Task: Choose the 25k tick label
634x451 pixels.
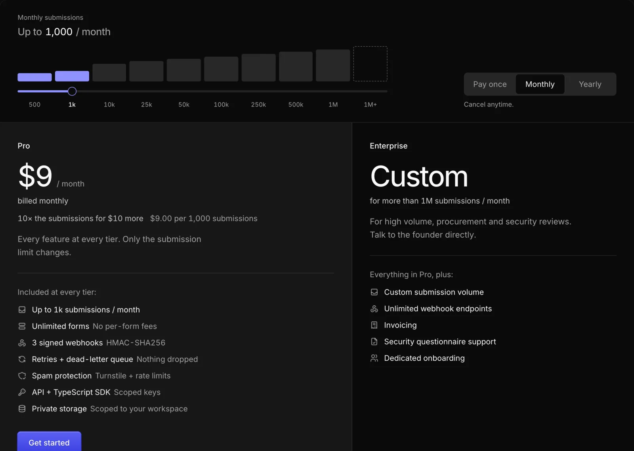Action: pyautogui.click(x=147, y=105)
